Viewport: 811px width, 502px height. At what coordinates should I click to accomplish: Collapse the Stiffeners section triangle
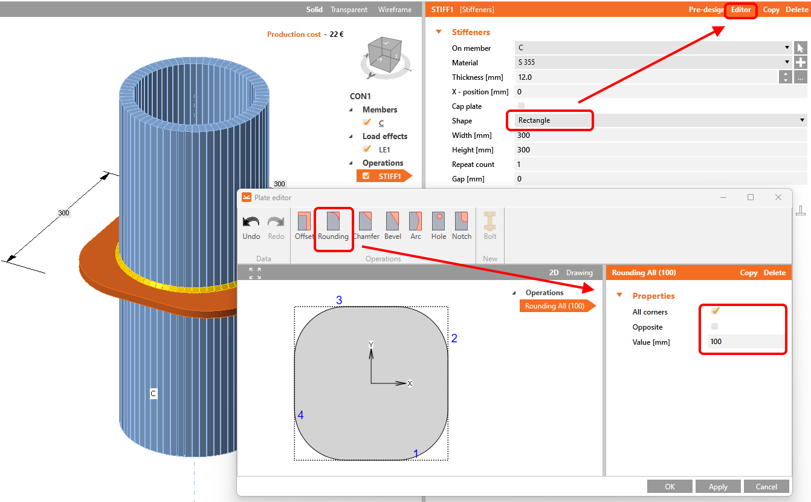(439, 32)
